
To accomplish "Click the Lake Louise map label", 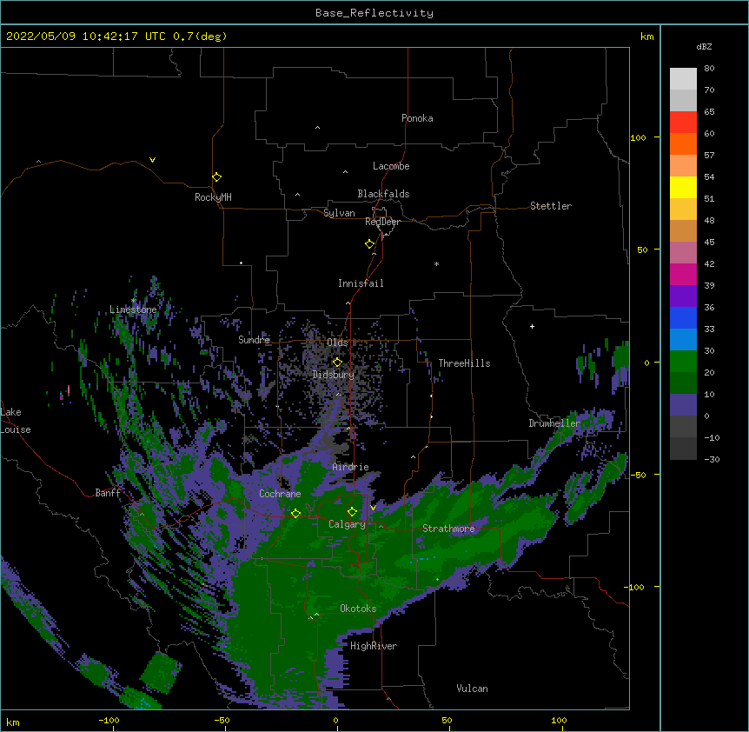I will 16,421.
